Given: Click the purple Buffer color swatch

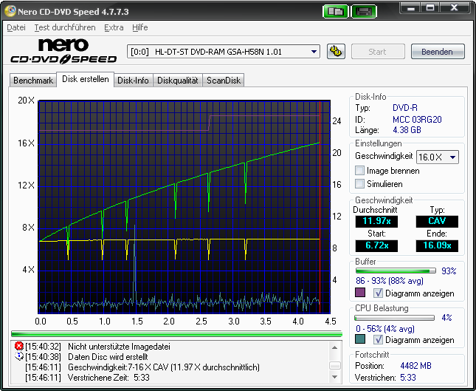Looking at the screenshot, I should pyautogui.click(x=360, y=293).
